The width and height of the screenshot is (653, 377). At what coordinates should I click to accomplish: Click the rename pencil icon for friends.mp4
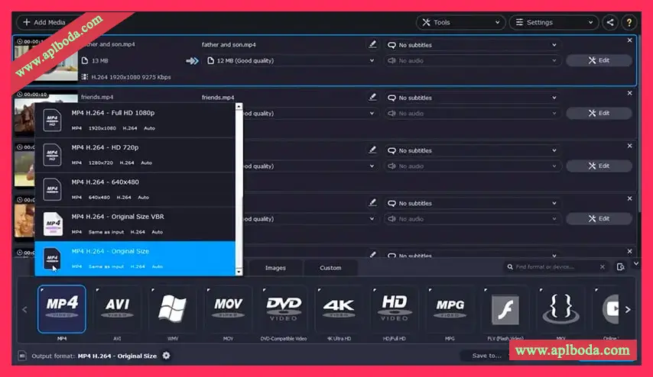click(372, 98)
